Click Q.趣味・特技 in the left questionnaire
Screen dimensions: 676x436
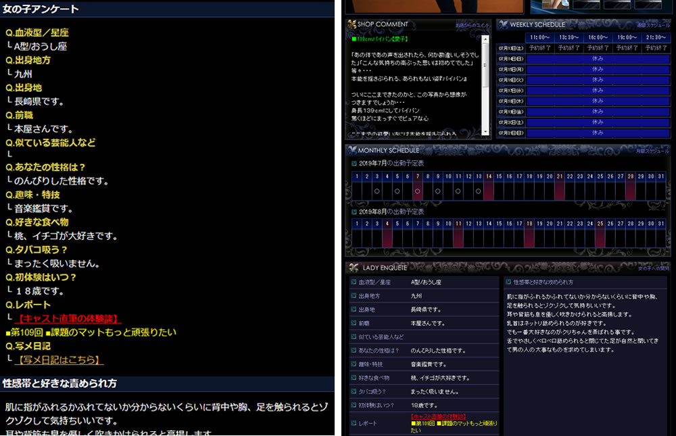click(x=32, y=195)
